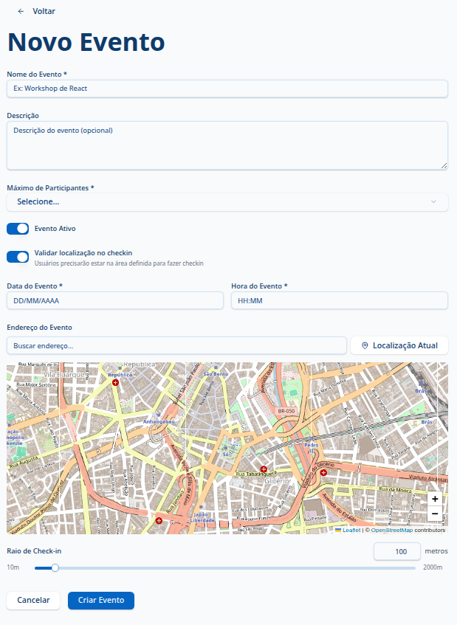This screenshot has width=457, height=625.
Task: Click the Raio de Check-in slider handle
Action: (x=55, y=567)
